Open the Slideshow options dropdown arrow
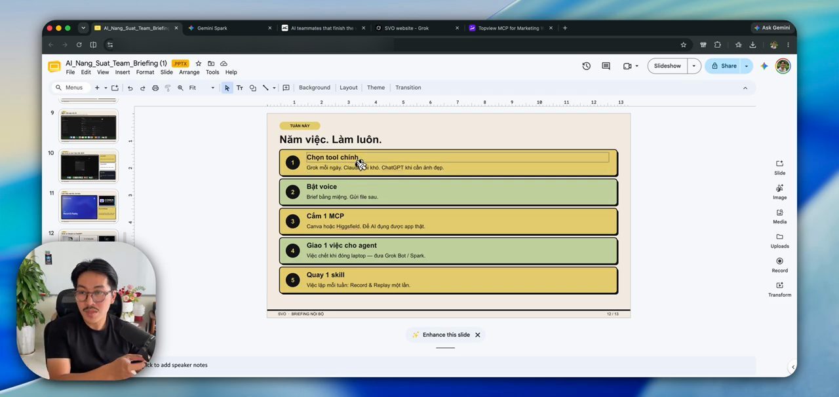Viewport: 839px width, 397px height. pos(693,66)
